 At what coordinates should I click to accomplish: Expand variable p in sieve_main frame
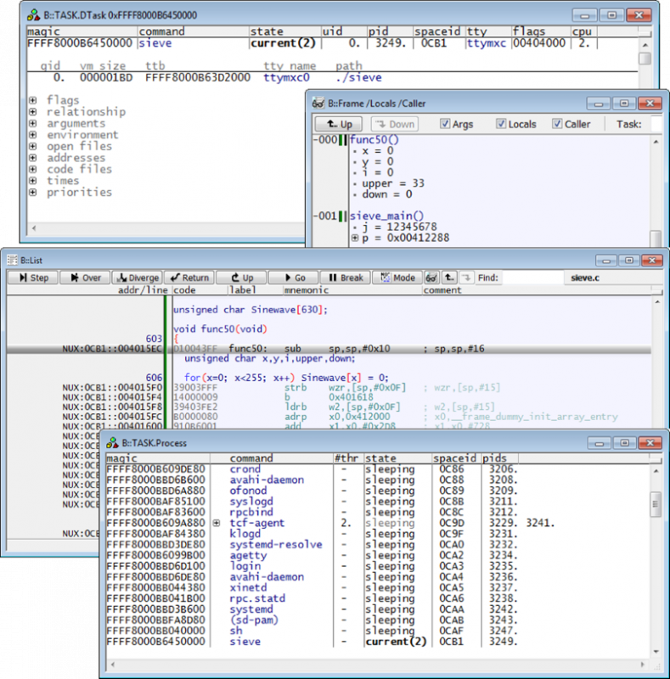point(354,238)
